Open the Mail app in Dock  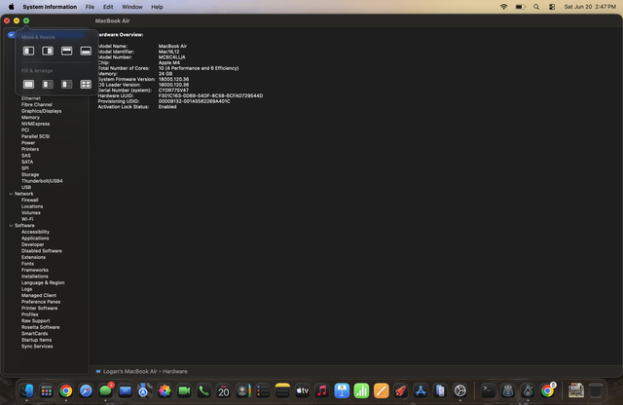tap(126, 391)
